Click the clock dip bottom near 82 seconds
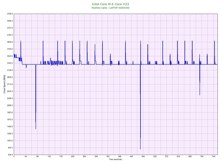The width and height of the screenshot is (221, 165). [36, 129]
